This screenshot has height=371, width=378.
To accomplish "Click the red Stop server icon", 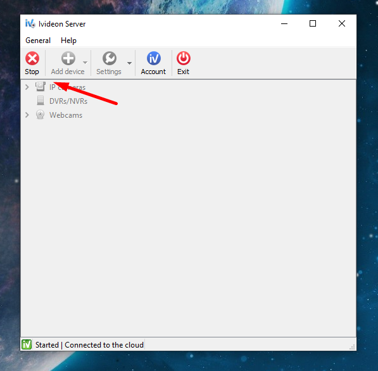I will (x=32, y=58).
